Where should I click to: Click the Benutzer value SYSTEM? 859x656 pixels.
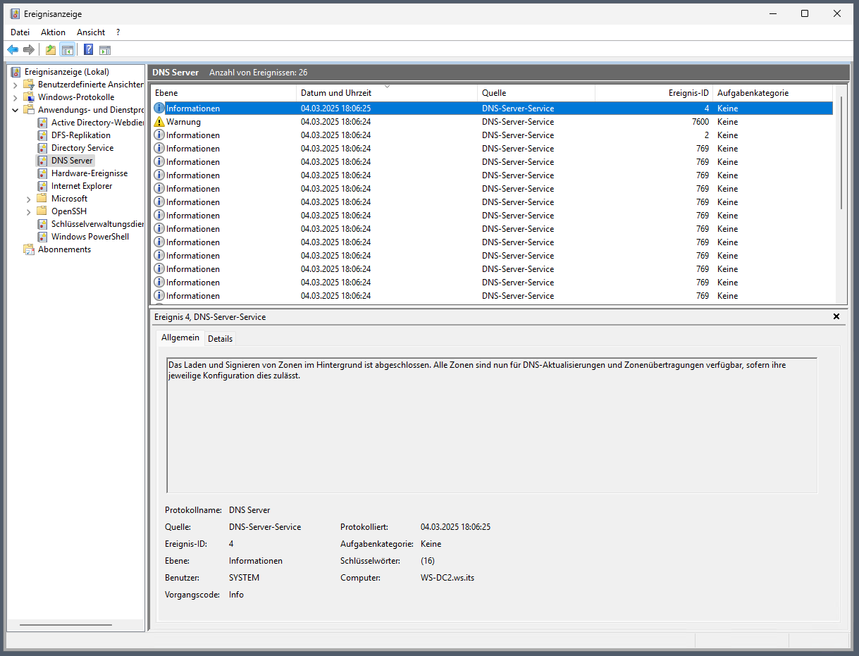244,578
